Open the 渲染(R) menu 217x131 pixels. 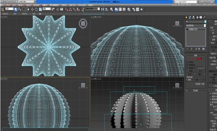coord(64,5)
